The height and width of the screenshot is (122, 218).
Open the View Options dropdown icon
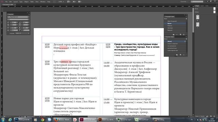[68, 2]
